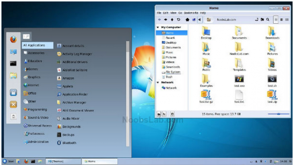Screen dimensions: 293x165
Task: Collapse the My Computer sidebar section
Action: 158,27
